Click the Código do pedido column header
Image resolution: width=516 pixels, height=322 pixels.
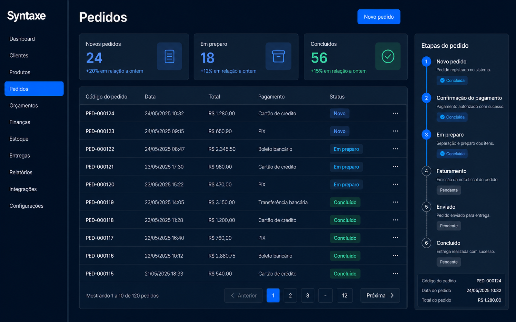click(x=106, y=97)
